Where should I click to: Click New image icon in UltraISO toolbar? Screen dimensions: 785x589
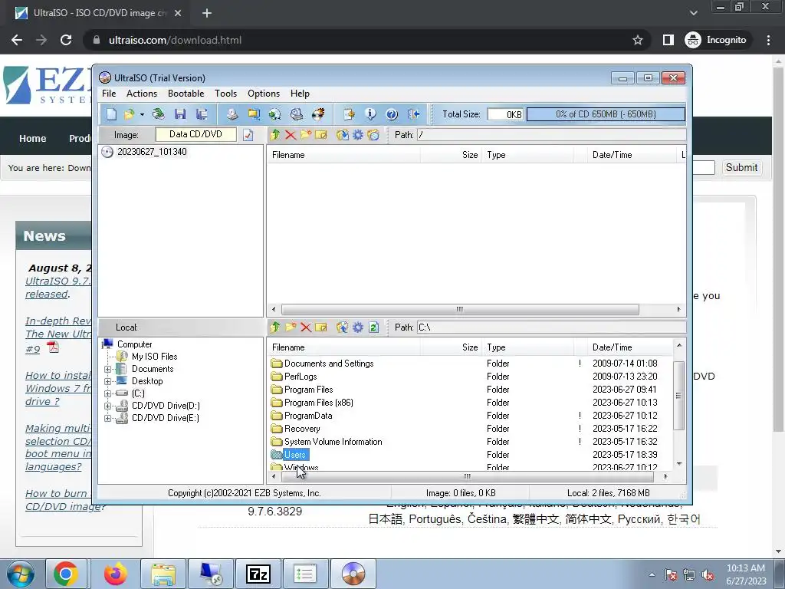[x=111, y=114]
